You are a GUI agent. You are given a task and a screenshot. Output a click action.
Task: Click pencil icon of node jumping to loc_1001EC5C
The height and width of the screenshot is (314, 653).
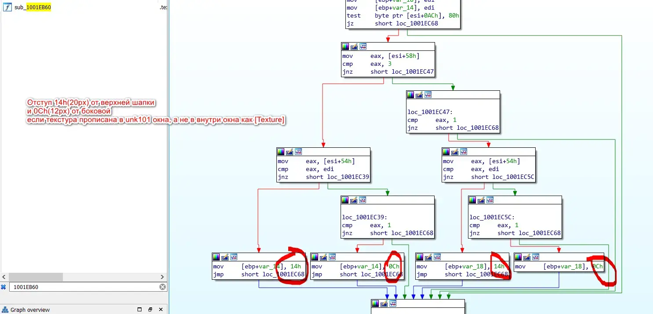[x=455, y=152]
